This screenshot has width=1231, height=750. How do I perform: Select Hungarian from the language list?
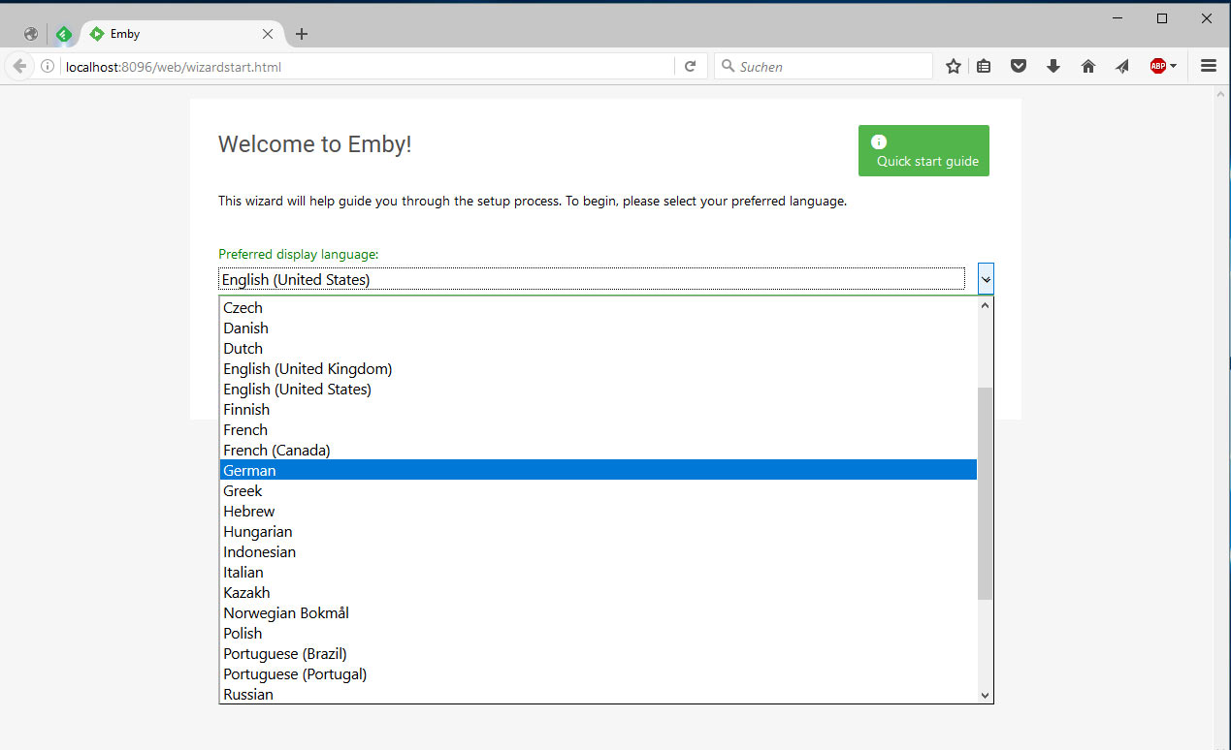pos(599,531)
